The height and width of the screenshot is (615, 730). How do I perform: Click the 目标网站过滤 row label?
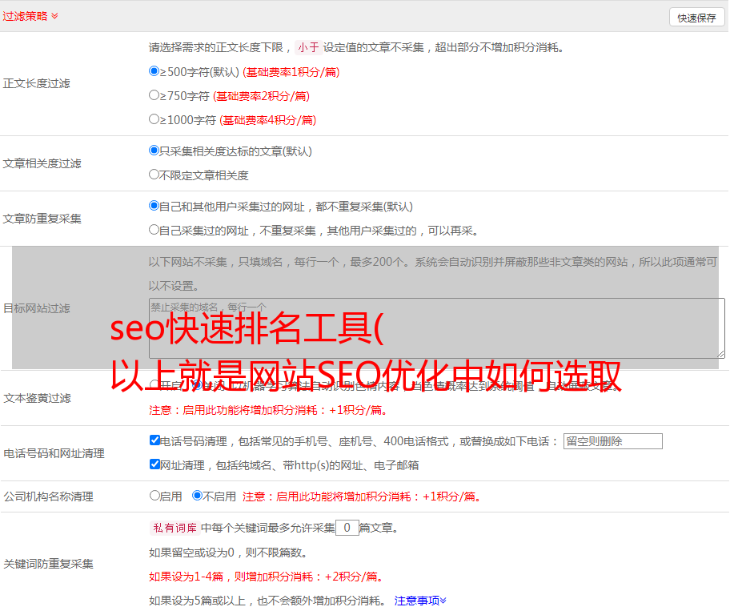tap(36, 308)
